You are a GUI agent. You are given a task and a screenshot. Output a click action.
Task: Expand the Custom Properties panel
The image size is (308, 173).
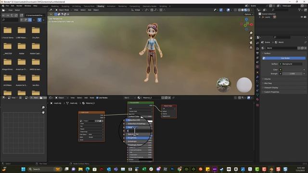[271, 92]
